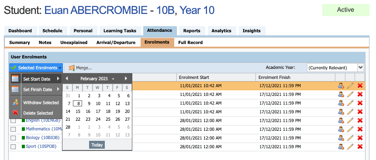Screen dimensions: 376x160
Task: Click the green check icon on Selected Enrolments
Action: (x=14, y=68)
